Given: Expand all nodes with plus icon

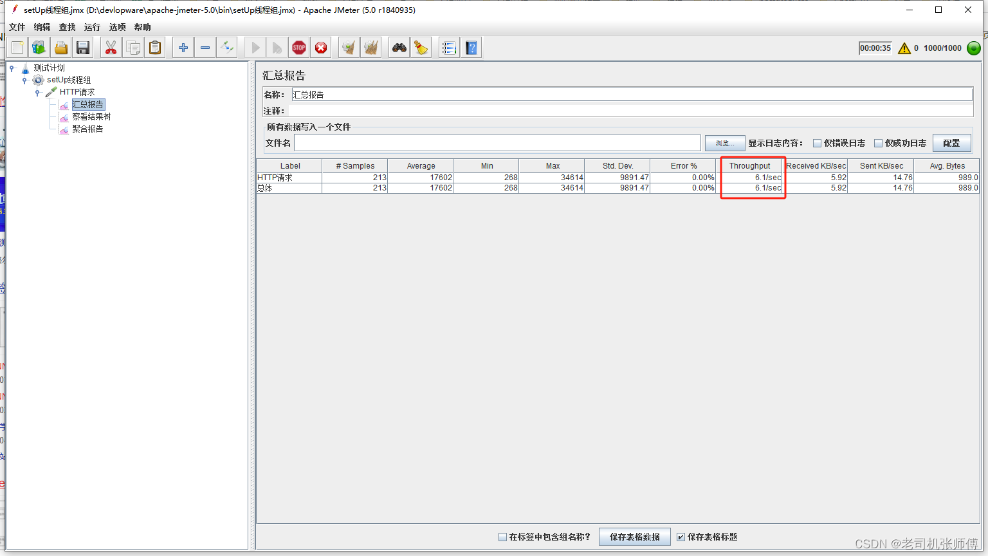Looking at the screenshot, I should tap(183, 48).
